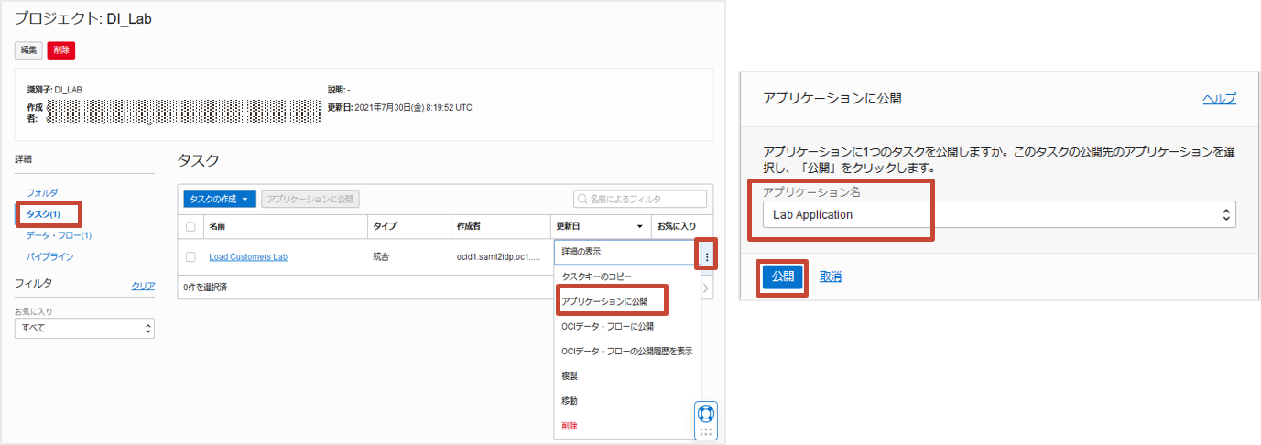
Task: Click the ocid1.saml2idp.oc1 creator cell
Action: tap(498, 257)
